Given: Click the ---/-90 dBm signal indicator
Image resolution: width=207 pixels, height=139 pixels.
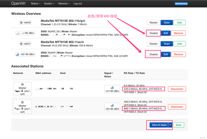Looking at the screenshot, I should [25, 33].
